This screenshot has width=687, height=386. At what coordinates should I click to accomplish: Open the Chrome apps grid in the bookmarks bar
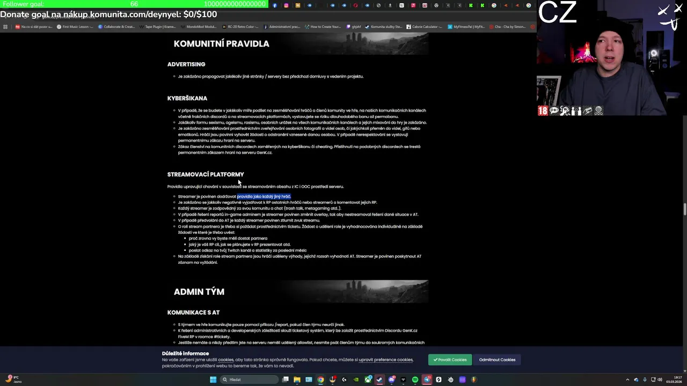5,26
